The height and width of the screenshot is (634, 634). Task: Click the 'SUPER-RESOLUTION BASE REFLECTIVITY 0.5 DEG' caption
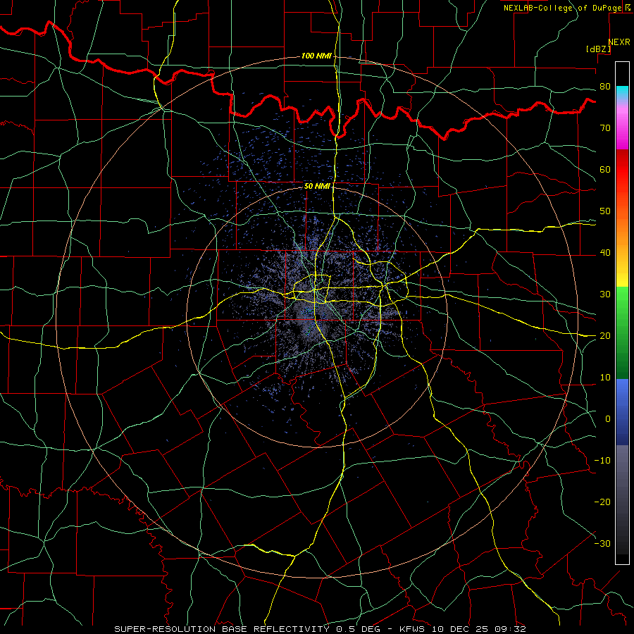click(247, 629)
